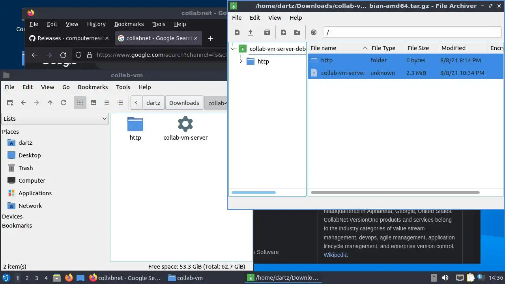This screenshot has height=284, width=505.
Task: Sort by File Size column header
Action: point(422,48)
